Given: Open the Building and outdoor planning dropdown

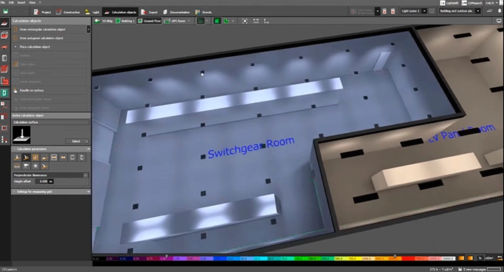Looking at the screenshot, I should click(459, 11).
